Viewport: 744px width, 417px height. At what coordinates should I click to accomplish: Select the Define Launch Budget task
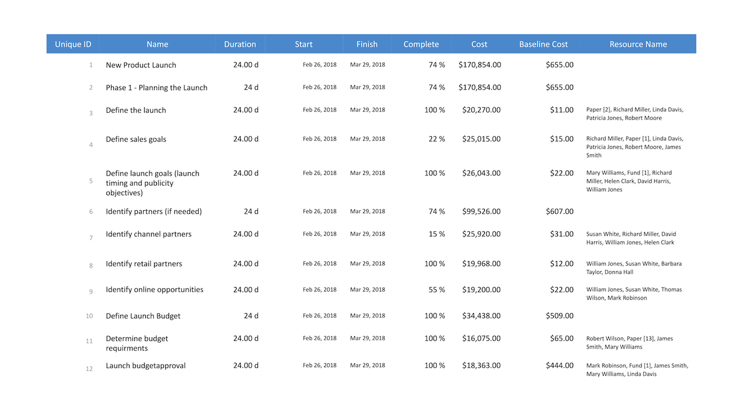click(143, 316)
